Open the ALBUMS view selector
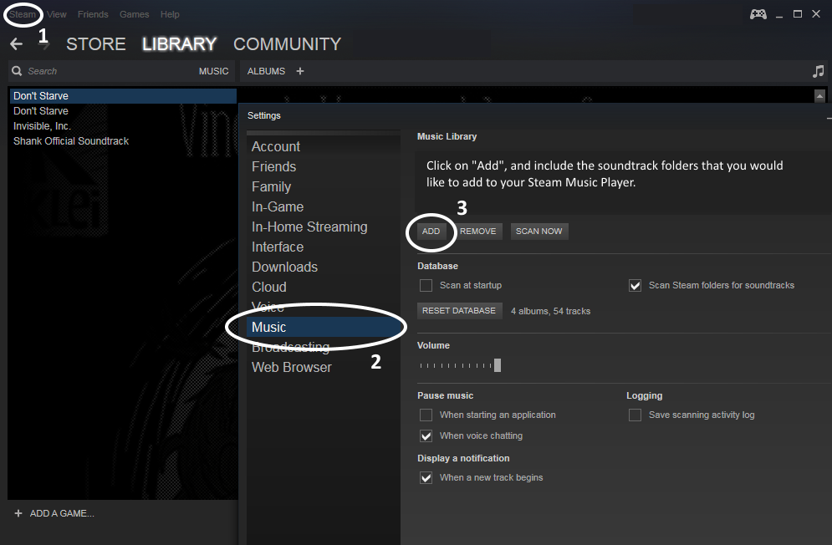The width and height of the screenshot is (832, 545). (x=267, y=71)
